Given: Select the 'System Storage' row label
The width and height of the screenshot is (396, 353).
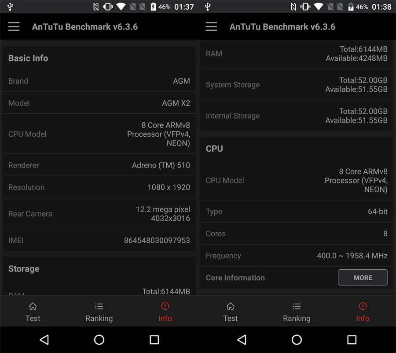Looking at the screenshot, I should pyautogui.click(x=233, y=85).
